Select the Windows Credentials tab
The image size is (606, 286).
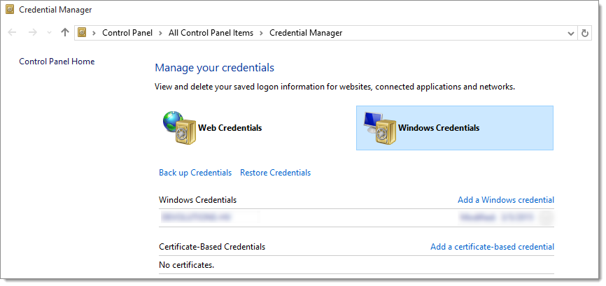point(455,128)
